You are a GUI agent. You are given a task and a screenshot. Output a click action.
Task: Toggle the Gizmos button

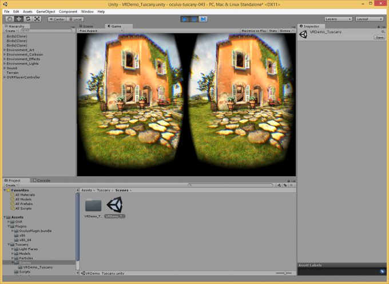point(286,31)
